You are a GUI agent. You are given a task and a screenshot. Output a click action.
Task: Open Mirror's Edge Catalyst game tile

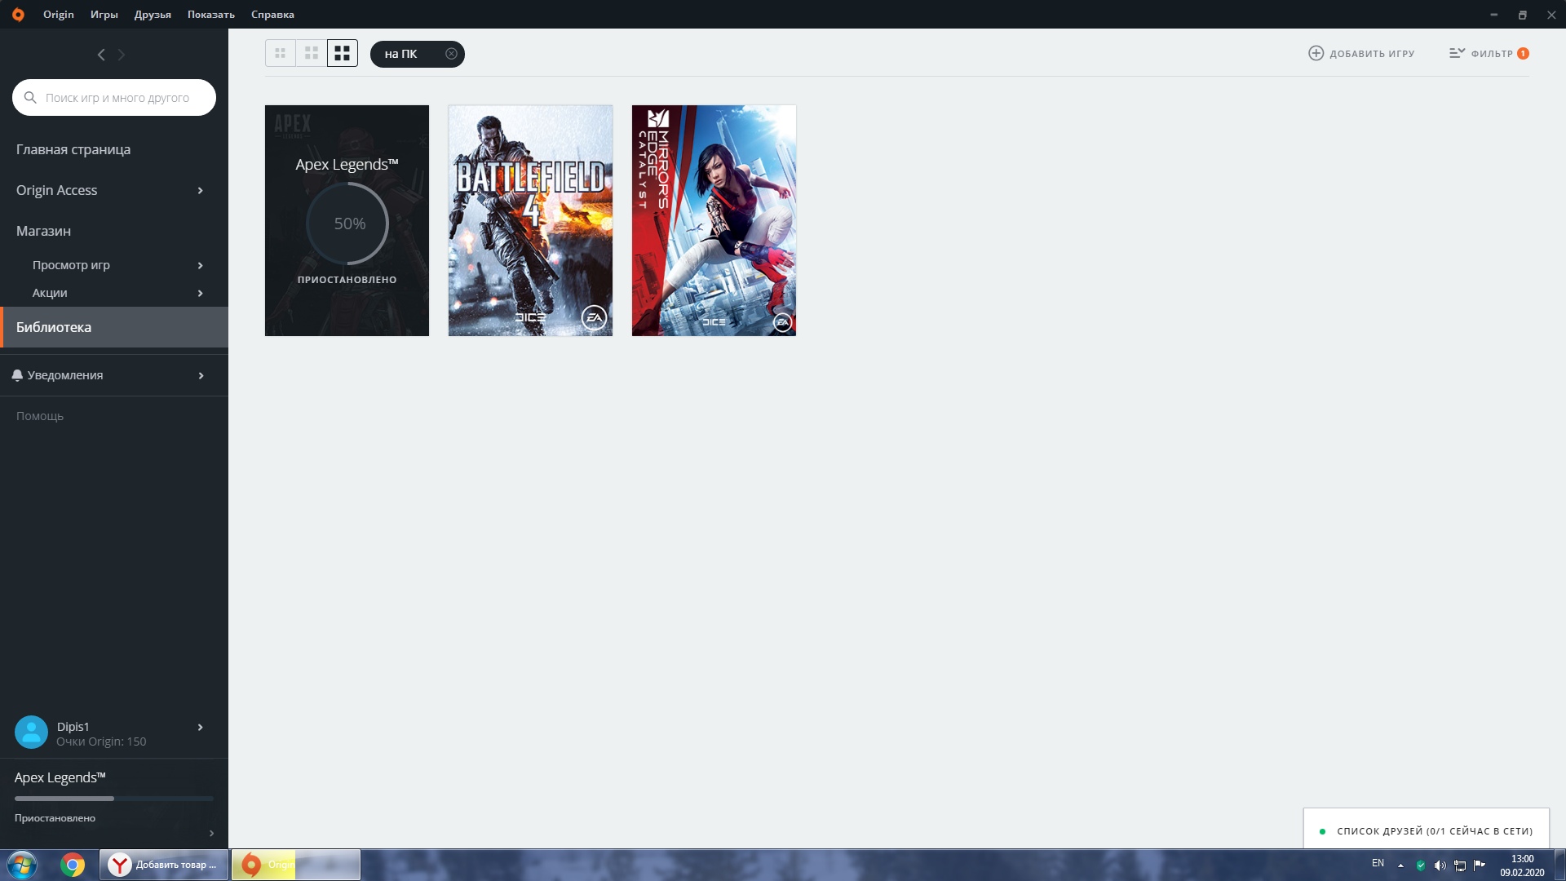coord(714,220)
